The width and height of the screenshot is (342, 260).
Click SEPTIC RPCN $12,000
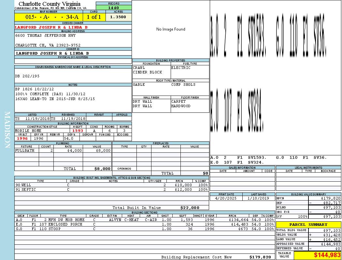(x=183, y=190)
